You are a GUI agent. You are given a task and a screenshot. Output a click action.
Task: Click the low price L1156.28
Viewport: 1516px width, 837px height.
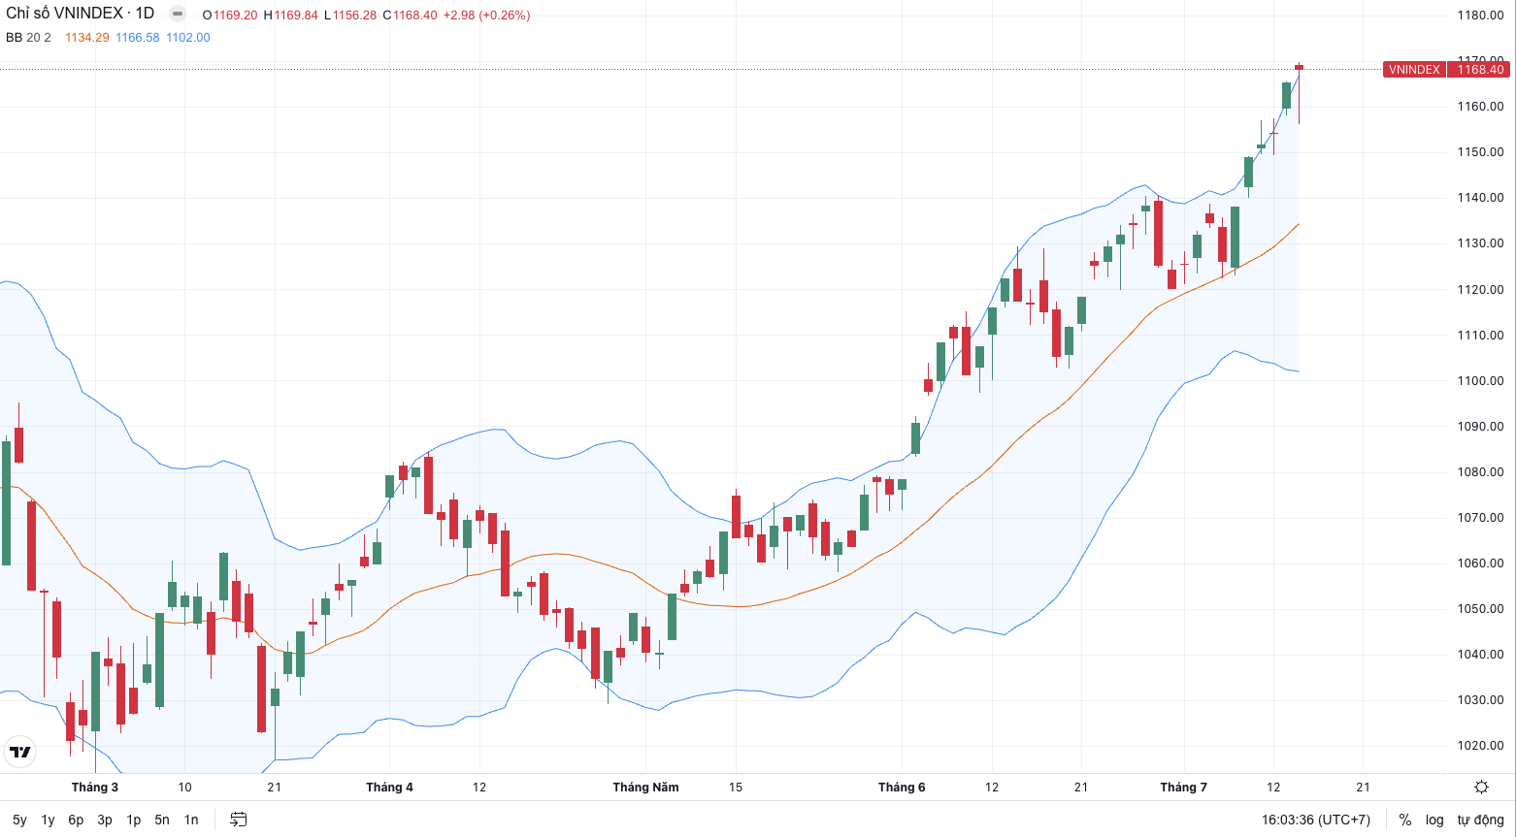click(x=350, y=16)
